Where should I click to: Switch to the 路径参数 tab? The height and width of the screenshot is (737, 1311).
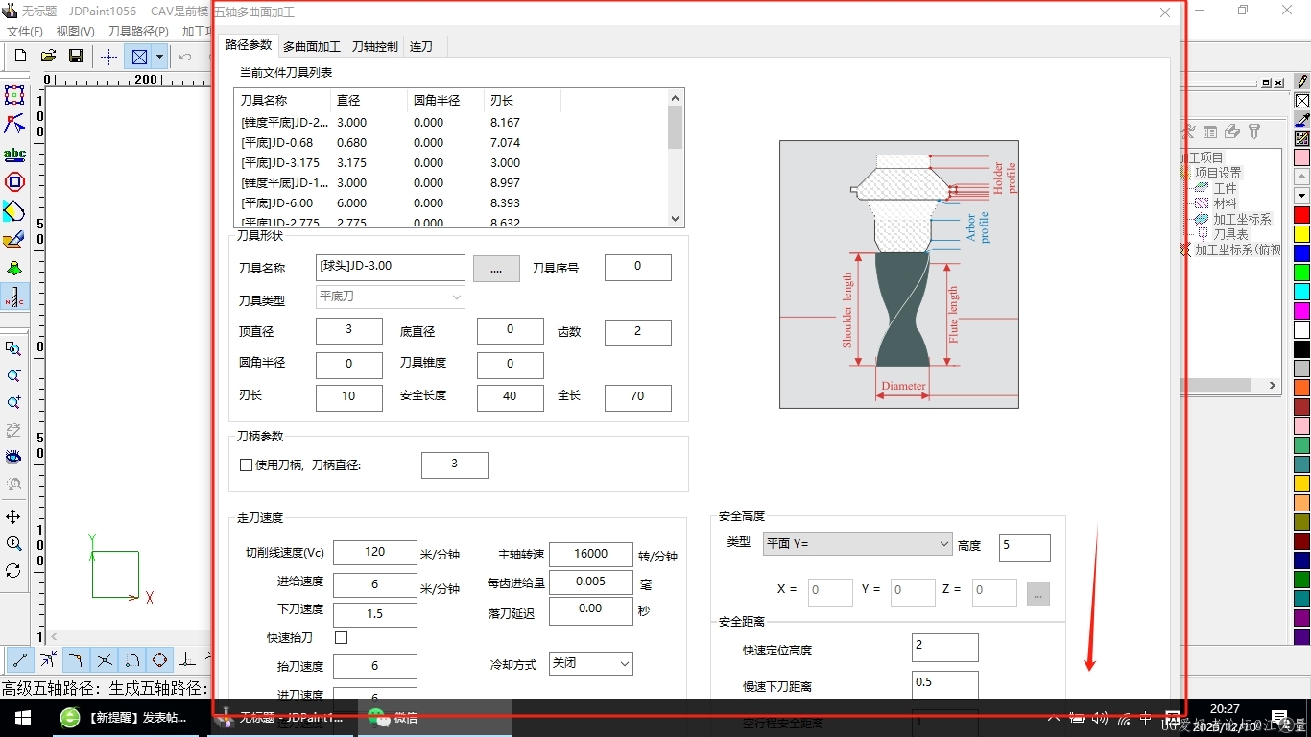coord(248,45)
